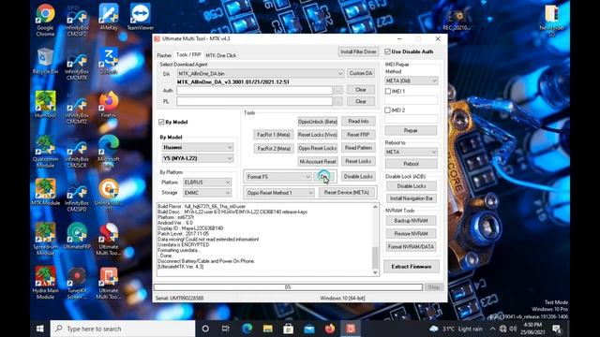Click Install Navigation Bar button
The height and width of the screenshot is (337, 600).
(x=411, y=198)
